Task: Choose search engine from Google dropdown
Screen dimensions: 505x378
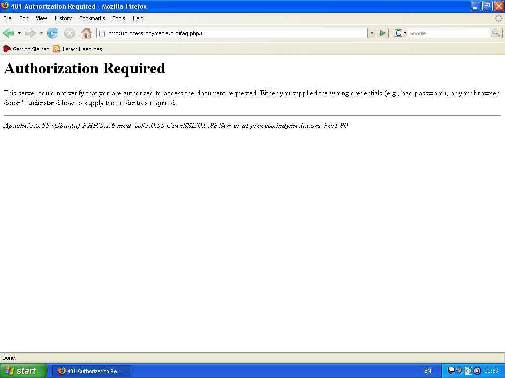Action: (x=400, y=33)
